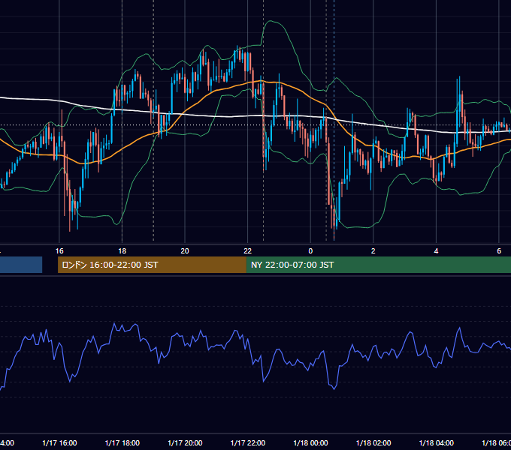This screenshot has width=511, height=450.
Task: Click the 6 hour label on the price chart axis
Action: (x=499, y=251)
